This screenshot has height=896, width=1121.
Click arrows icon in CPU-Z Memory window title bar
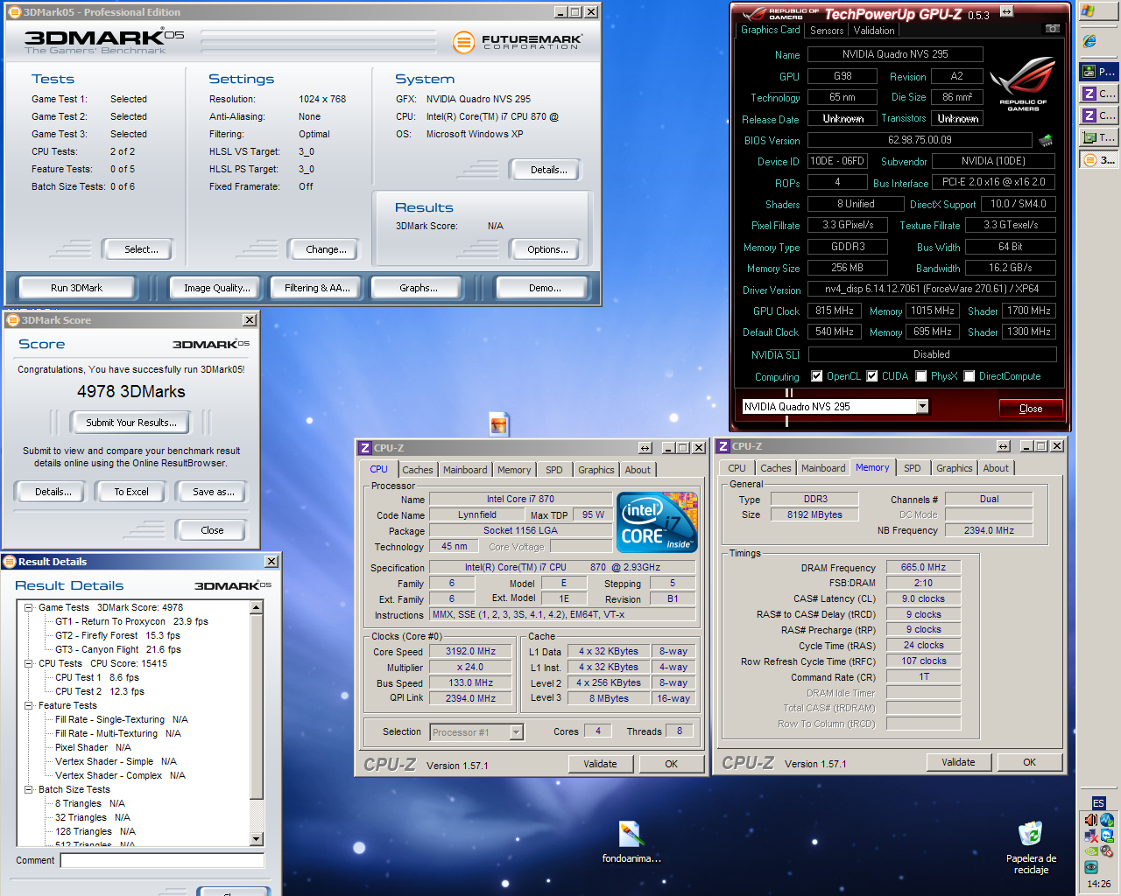[x=1004, y=446]
